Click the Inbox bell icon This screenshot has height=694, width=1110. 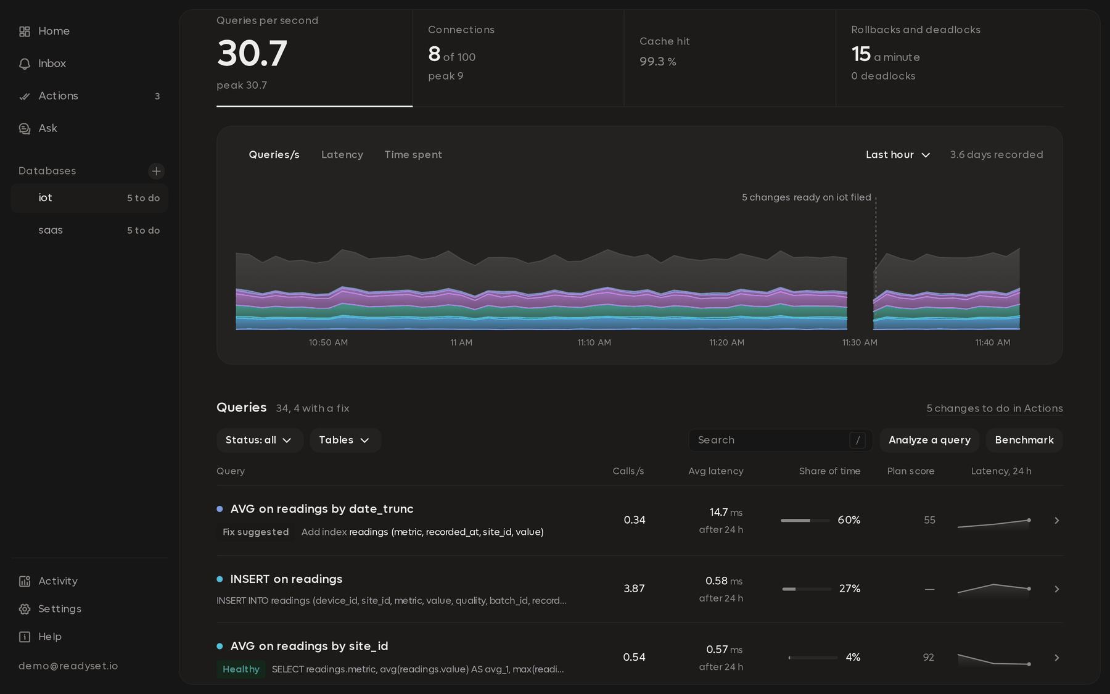tap(25, 64)
